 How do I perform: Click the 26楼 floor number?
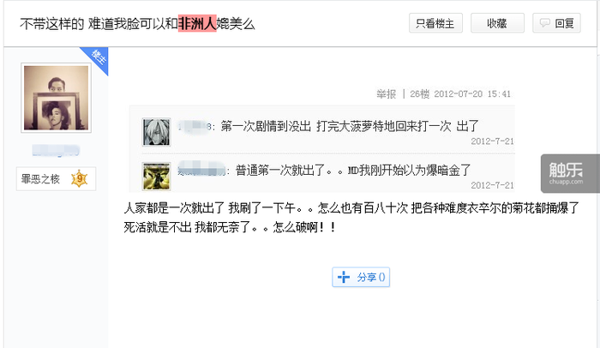419,93
